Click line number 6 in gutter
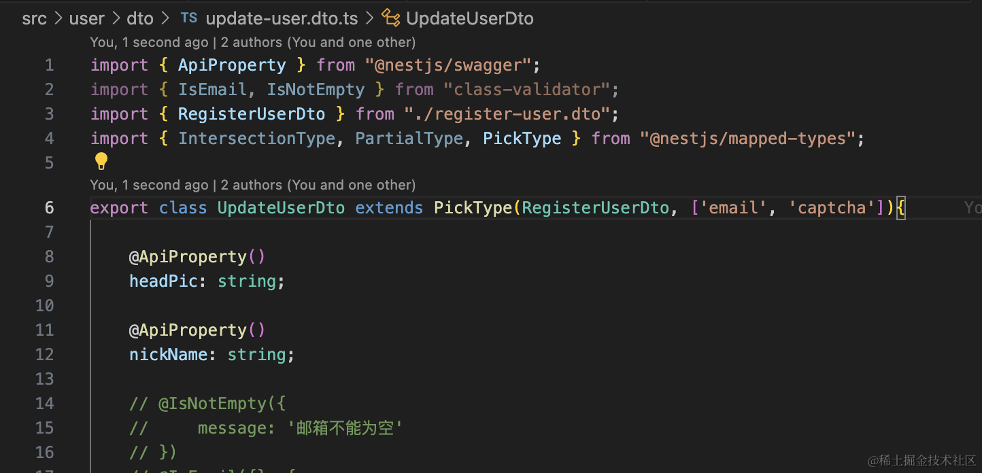Viewport: 982px width, 473px height. (49, 208)
